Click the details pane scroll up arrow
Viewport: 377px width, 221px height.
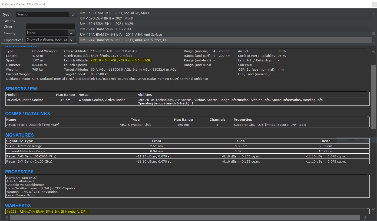point(373,52)
